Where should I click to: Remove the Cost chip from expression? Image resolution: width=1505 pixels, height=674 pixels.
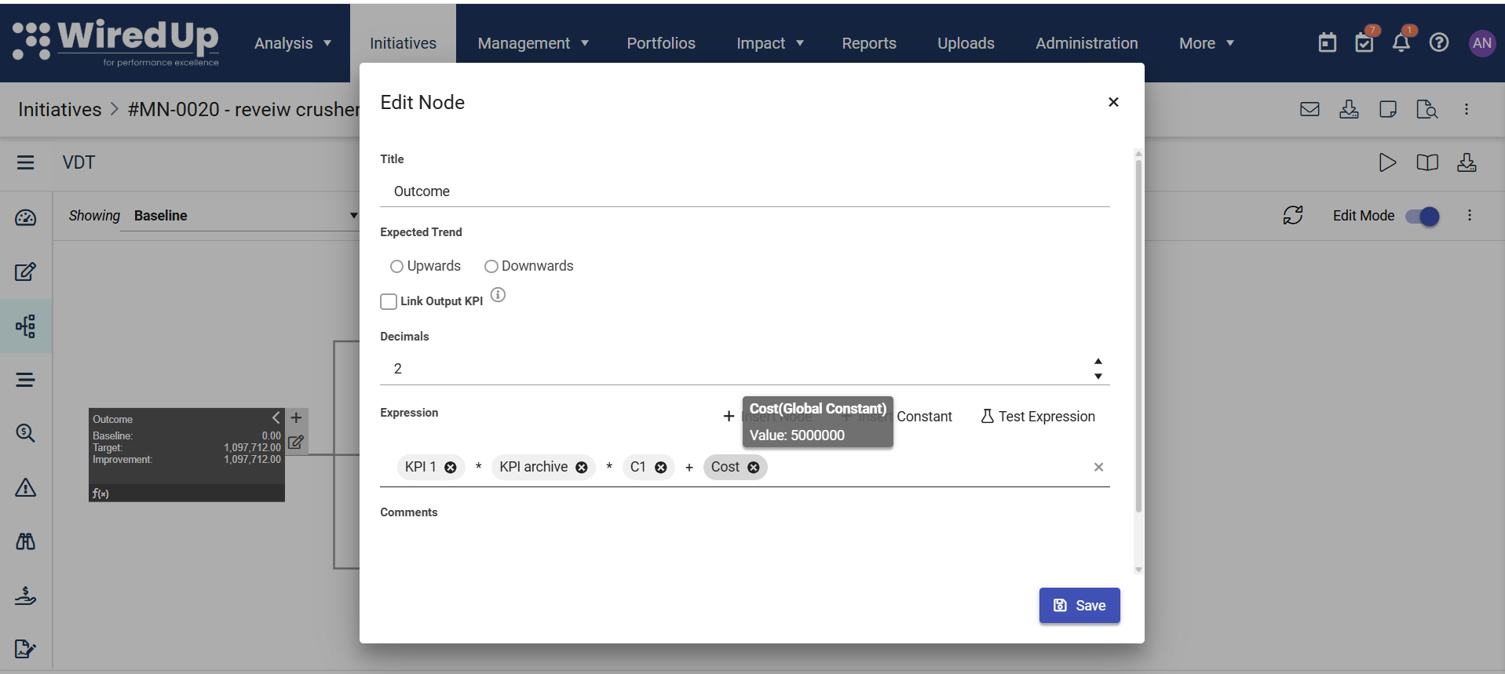tap(754, 468)
